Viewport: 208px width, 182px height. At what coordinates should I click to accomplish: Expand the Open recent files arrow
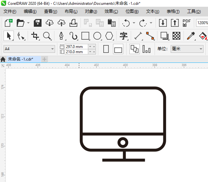click(x=28, y=23)
